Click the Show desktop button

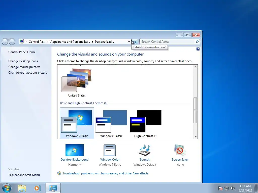[x=256, y=188]
